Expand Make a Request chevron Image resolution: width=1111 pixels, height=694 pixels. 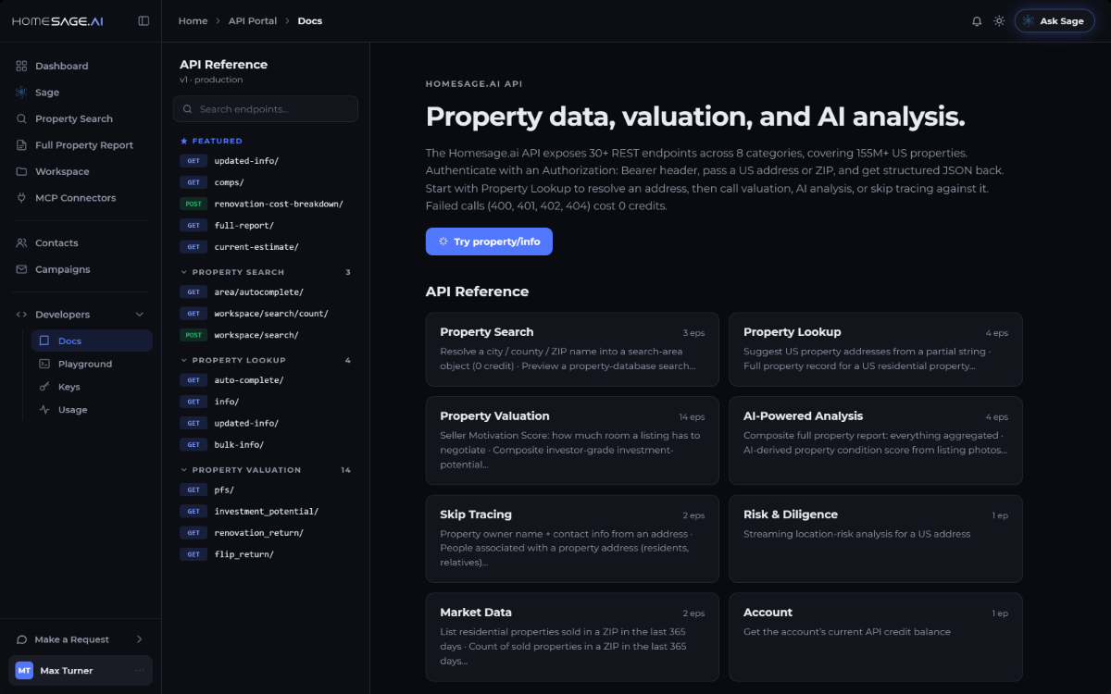pyautogui.click(x=140, y=639)
